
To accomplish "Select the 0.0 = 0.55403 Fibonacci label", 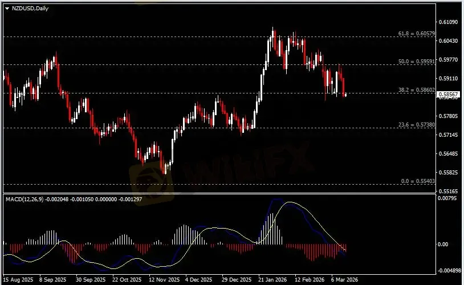I will coord(418,181).
